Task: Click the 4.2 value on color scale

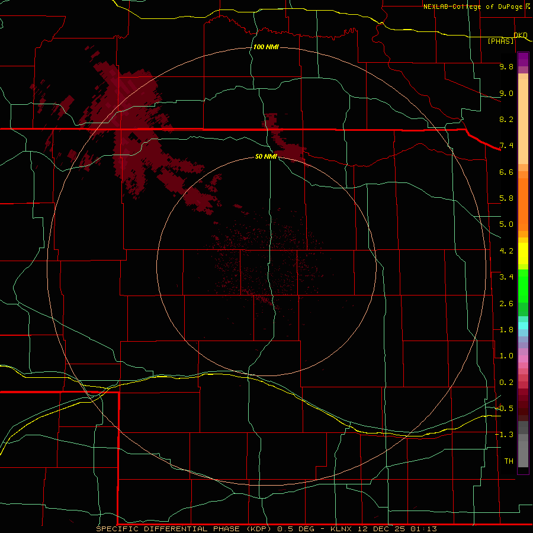Action: point(506,251)
